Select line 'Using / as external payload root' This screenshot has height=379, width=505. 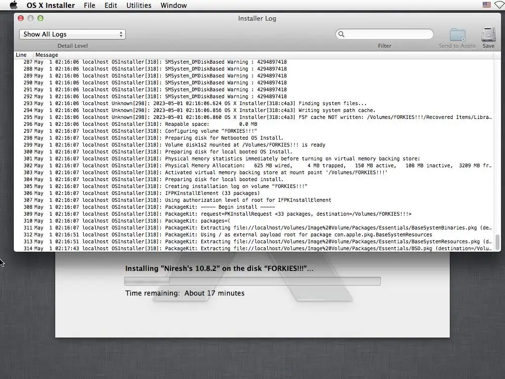(x=253, y=234)
